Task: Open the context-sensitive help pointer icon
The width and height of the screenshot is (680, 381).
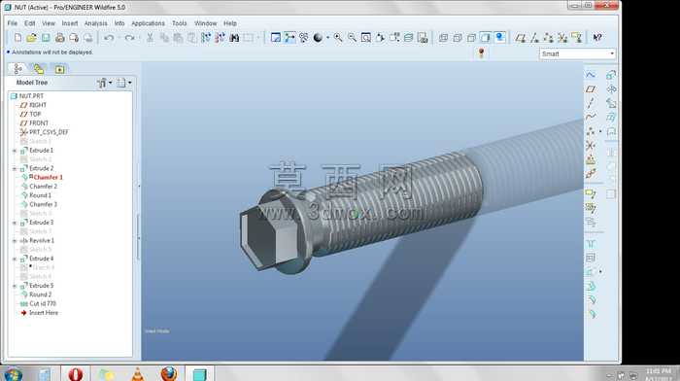Action: point(597,38)
